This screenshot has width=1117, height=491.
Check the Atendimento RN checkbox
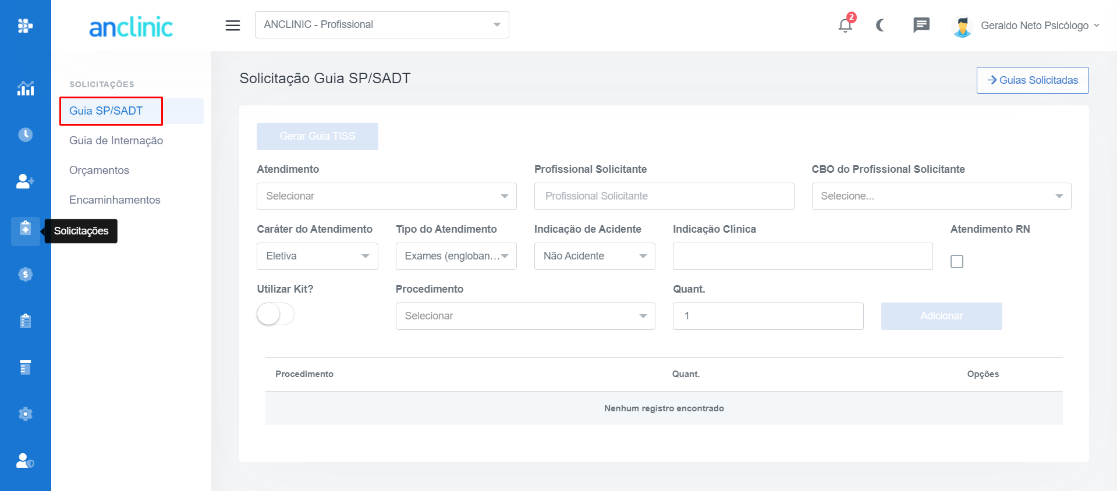(x=957, y=262)
